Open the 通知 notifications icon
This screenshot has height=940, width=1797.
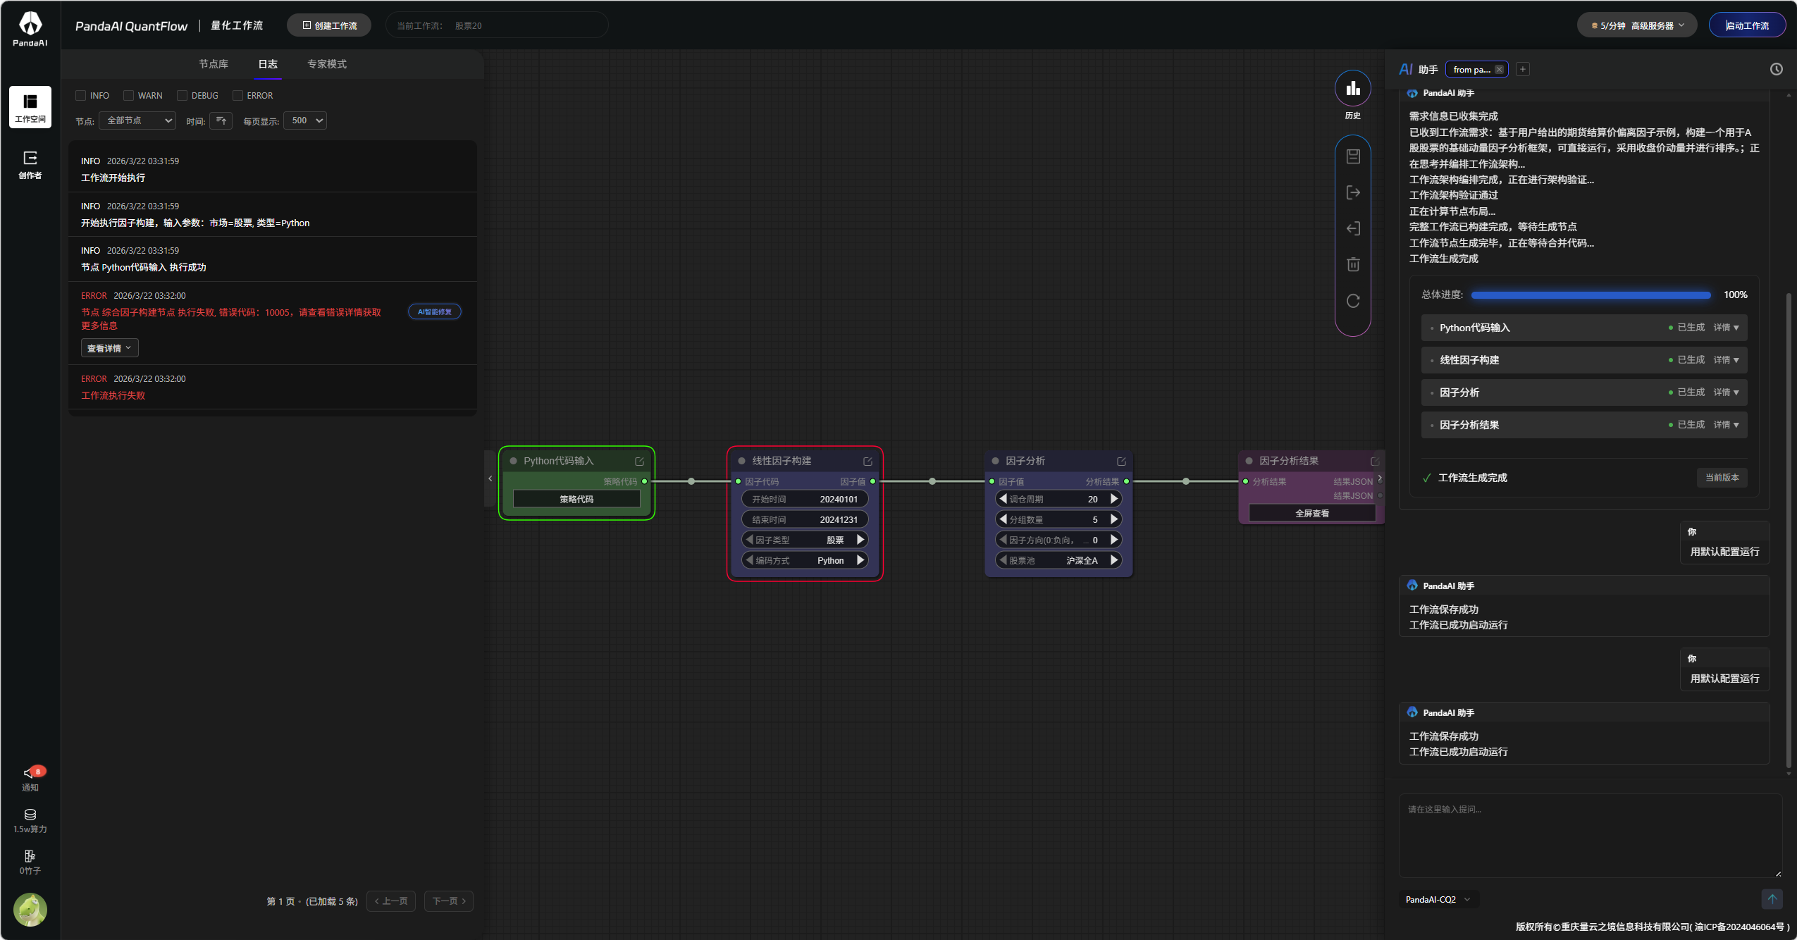(30, 778)
